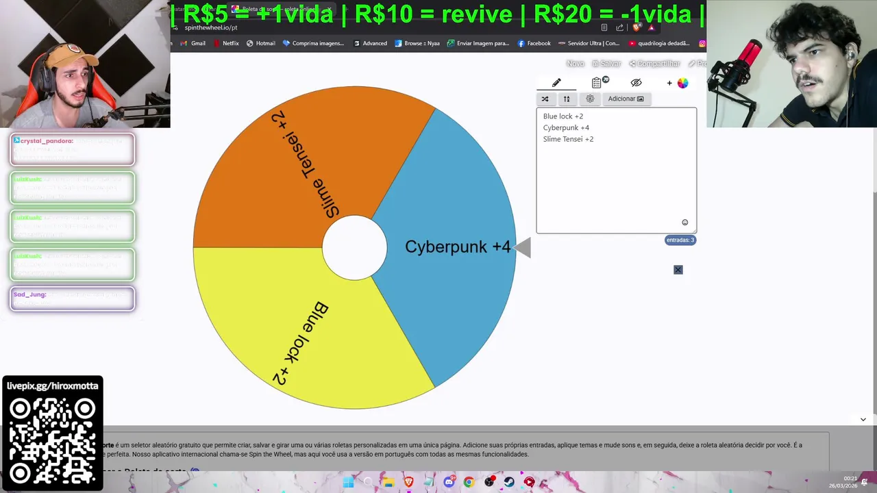
Task: Open the Gmail bookmark
Action: click(193, 43)
